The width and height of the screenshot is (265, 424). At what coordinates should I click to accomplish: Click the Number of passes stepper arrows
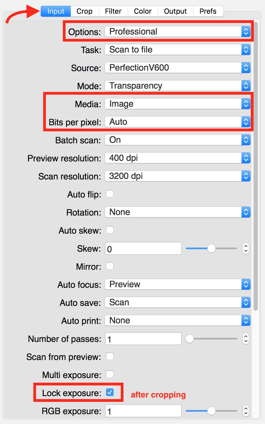pos(246,339)
